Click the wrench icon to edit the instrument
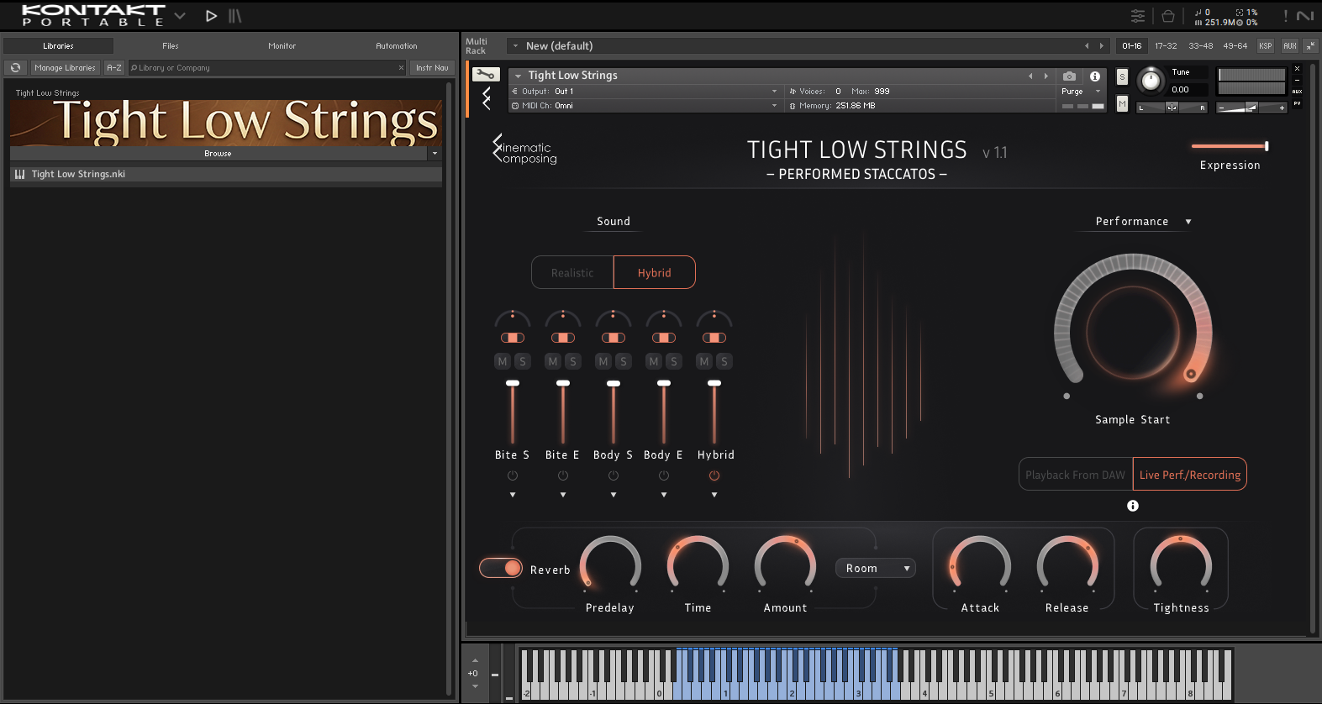This screenshot has width=1322, height=704. click(485, 75)
